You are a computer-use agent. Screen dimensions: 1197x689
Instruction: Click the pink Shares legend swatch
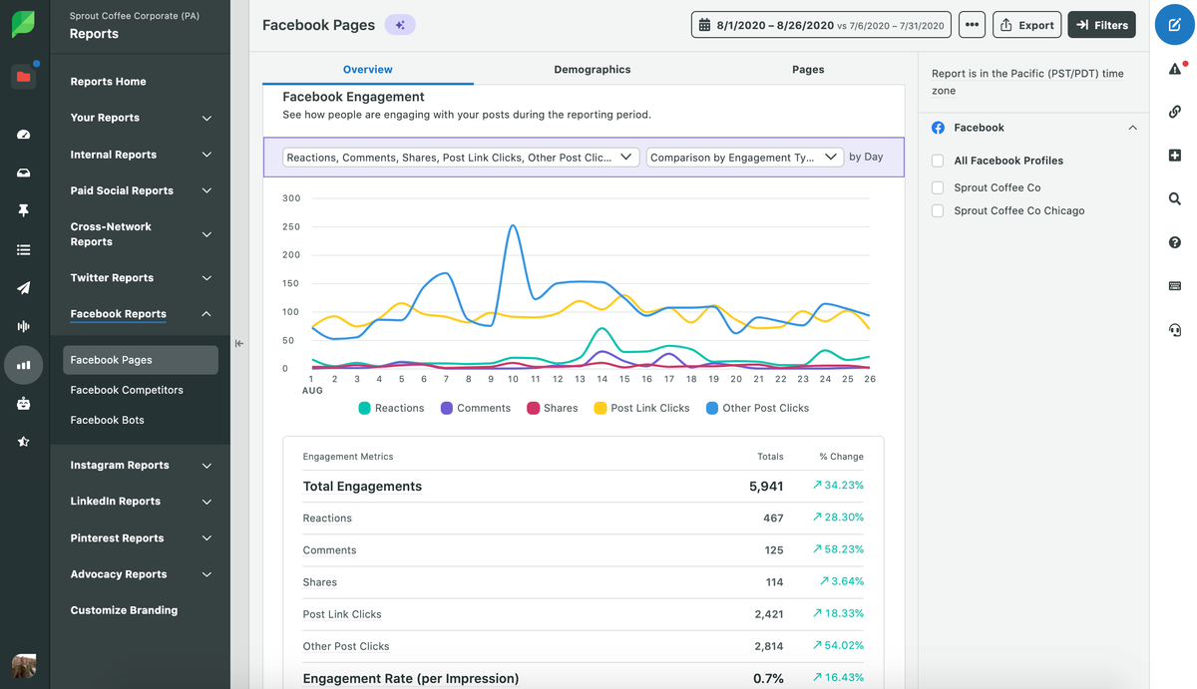click(x=534, y=408)
